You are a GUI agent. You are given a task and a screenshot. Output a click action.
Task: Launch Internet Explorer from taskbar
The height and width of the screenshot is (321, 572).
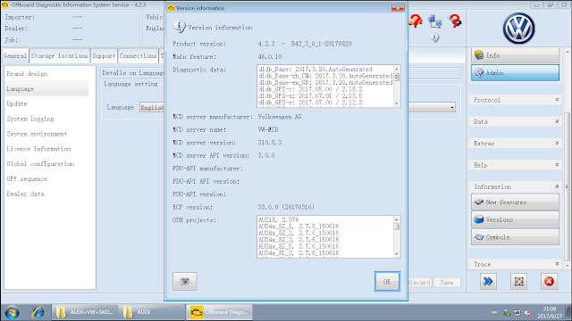(38, 312)
